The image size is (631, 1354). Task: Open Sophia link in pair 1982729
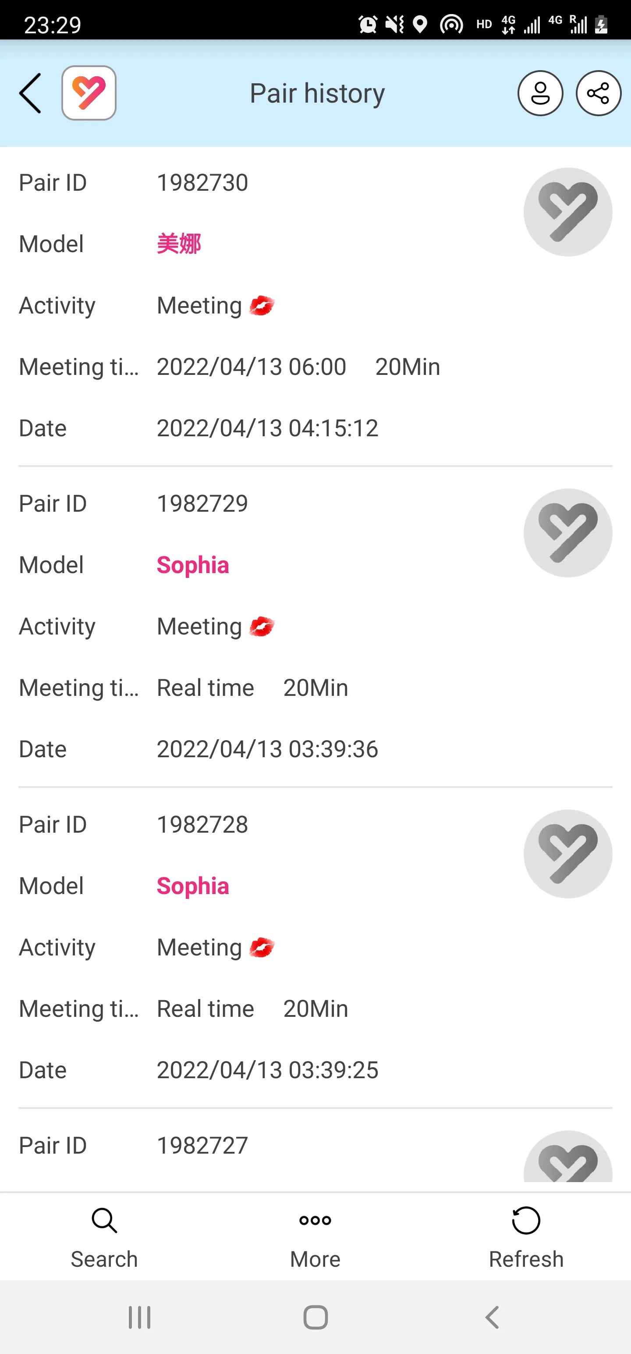coord(193,565)
